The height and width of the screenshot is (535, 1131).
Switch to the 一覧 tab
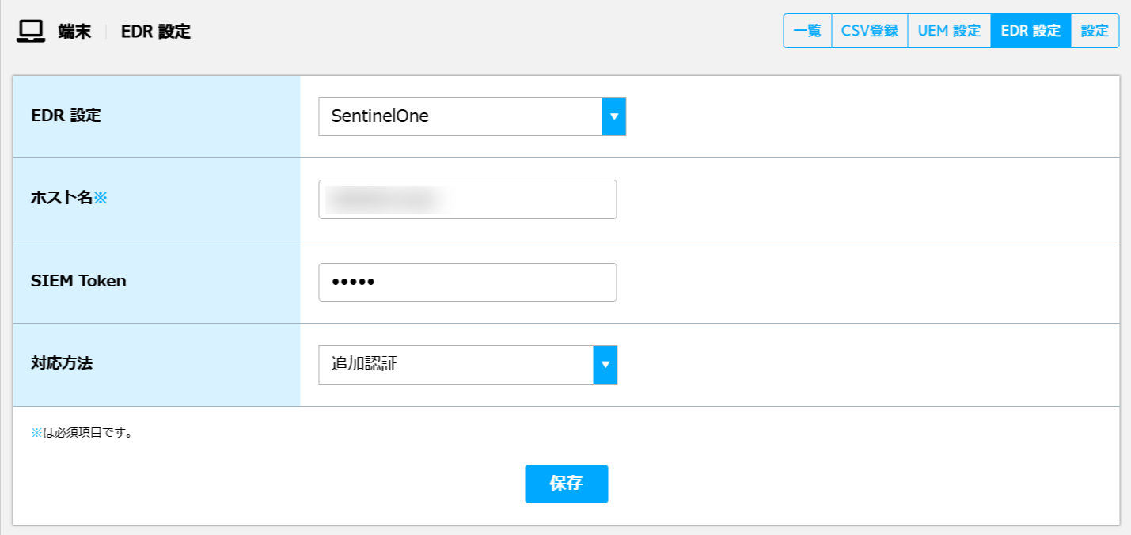click(x=807, y=31)
